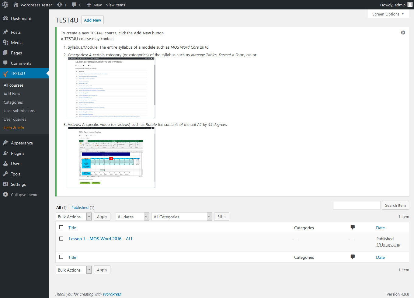Sort by comments icon in table header
The width and height of the screenshot is (414, 298).
pyautogui.click(x=353, y=227)
